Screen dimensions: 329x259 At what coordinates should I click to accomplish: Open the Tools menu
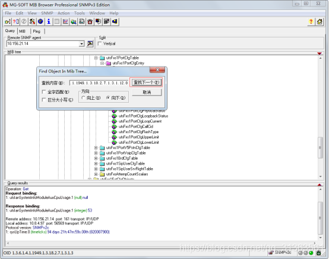click(x=80, y=13)
